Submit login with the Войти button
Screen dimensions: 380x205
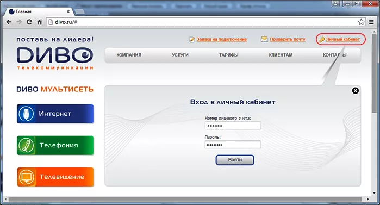[235, 160]
